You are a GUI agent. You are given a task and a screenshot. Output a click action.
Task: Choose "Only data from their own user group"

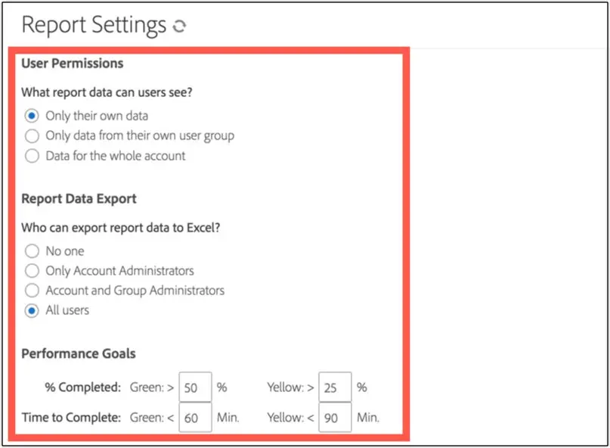pos(32,136)
